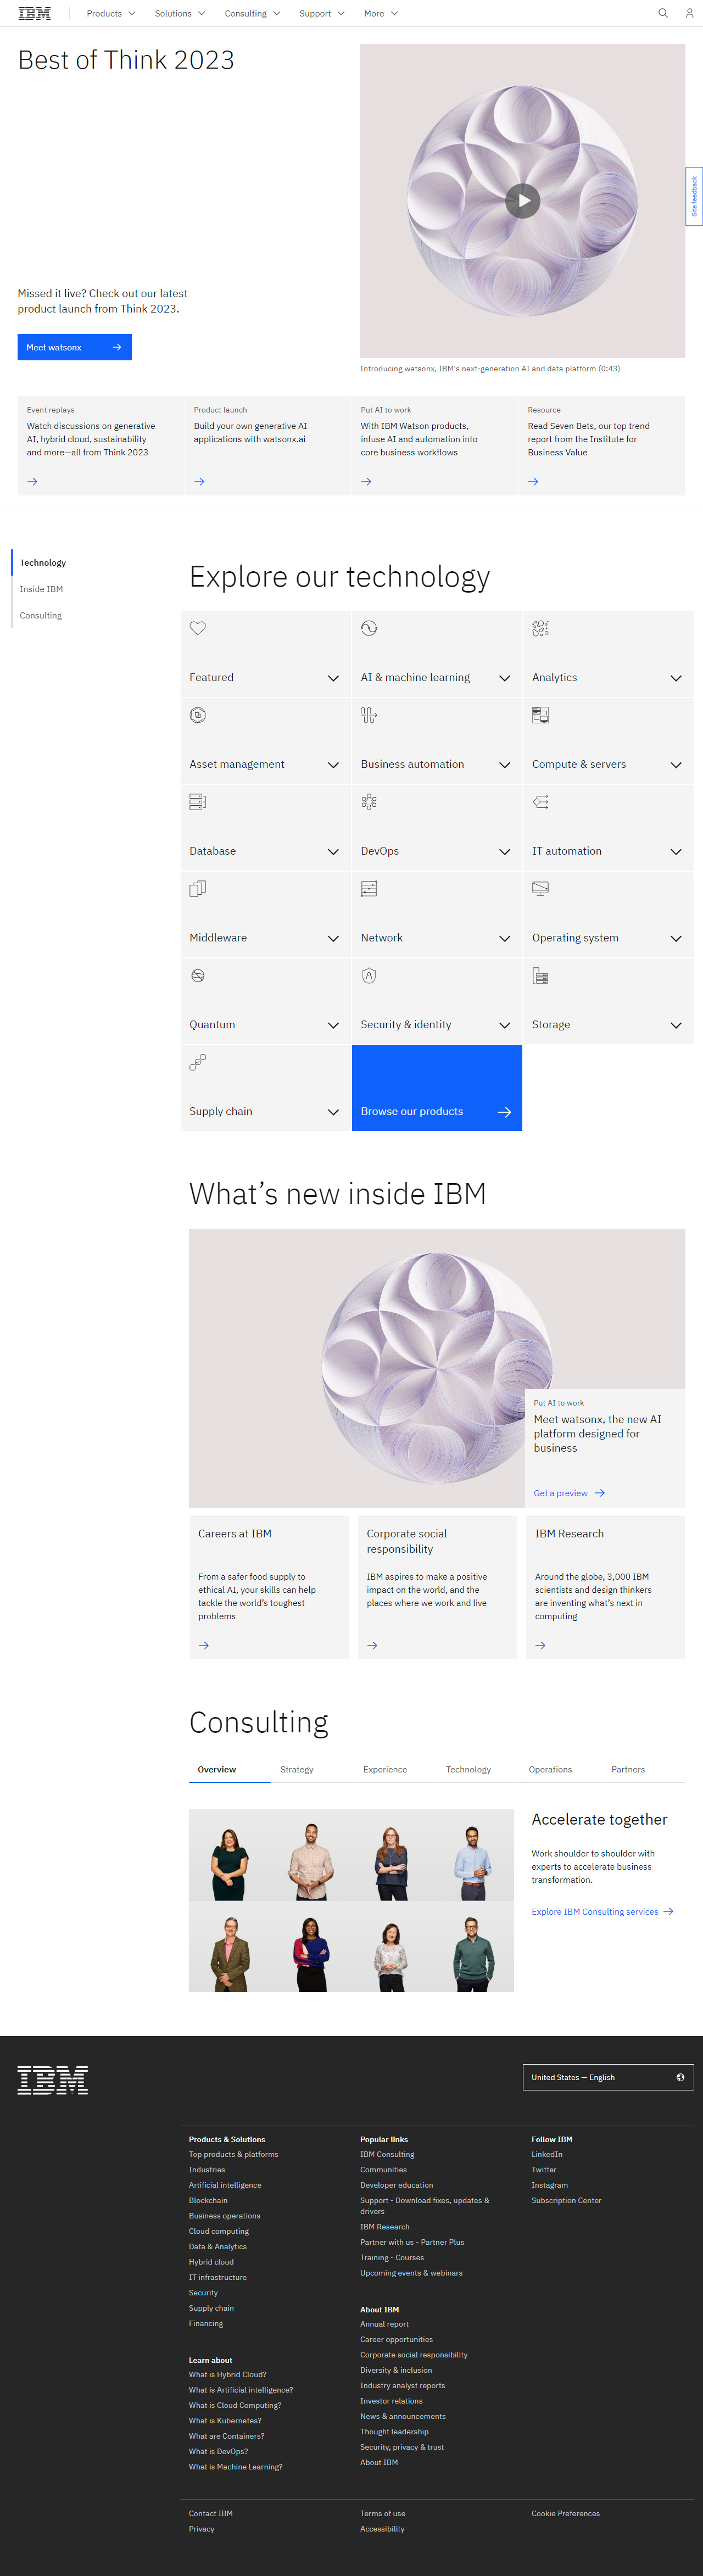Follow the Get a preview link
The image size is (703, 2576).
(x=569, y=1493)
